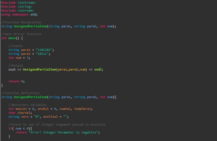Click the cout UnsignedPartialSum call line

(56, 70)
